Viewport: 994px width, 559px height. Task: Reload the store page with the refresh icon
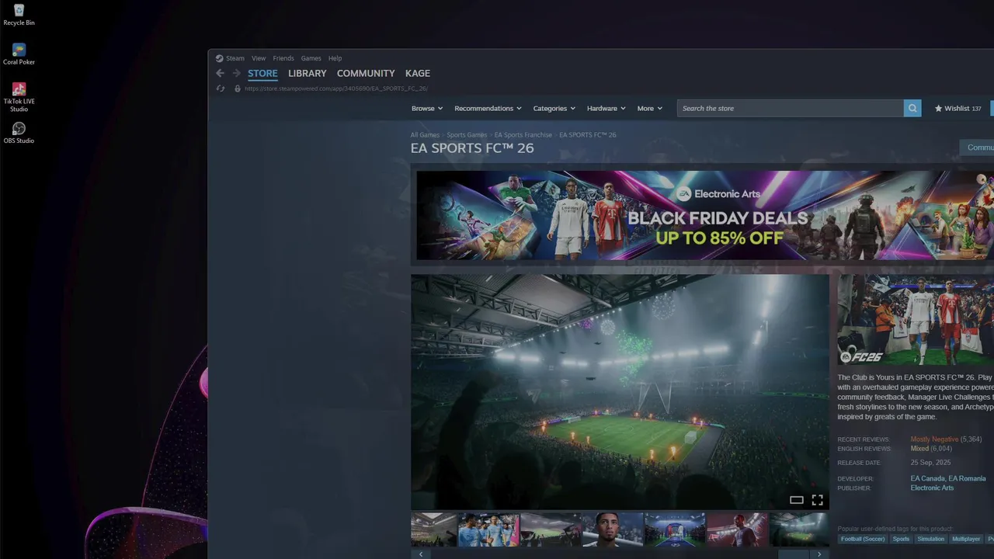221,89
